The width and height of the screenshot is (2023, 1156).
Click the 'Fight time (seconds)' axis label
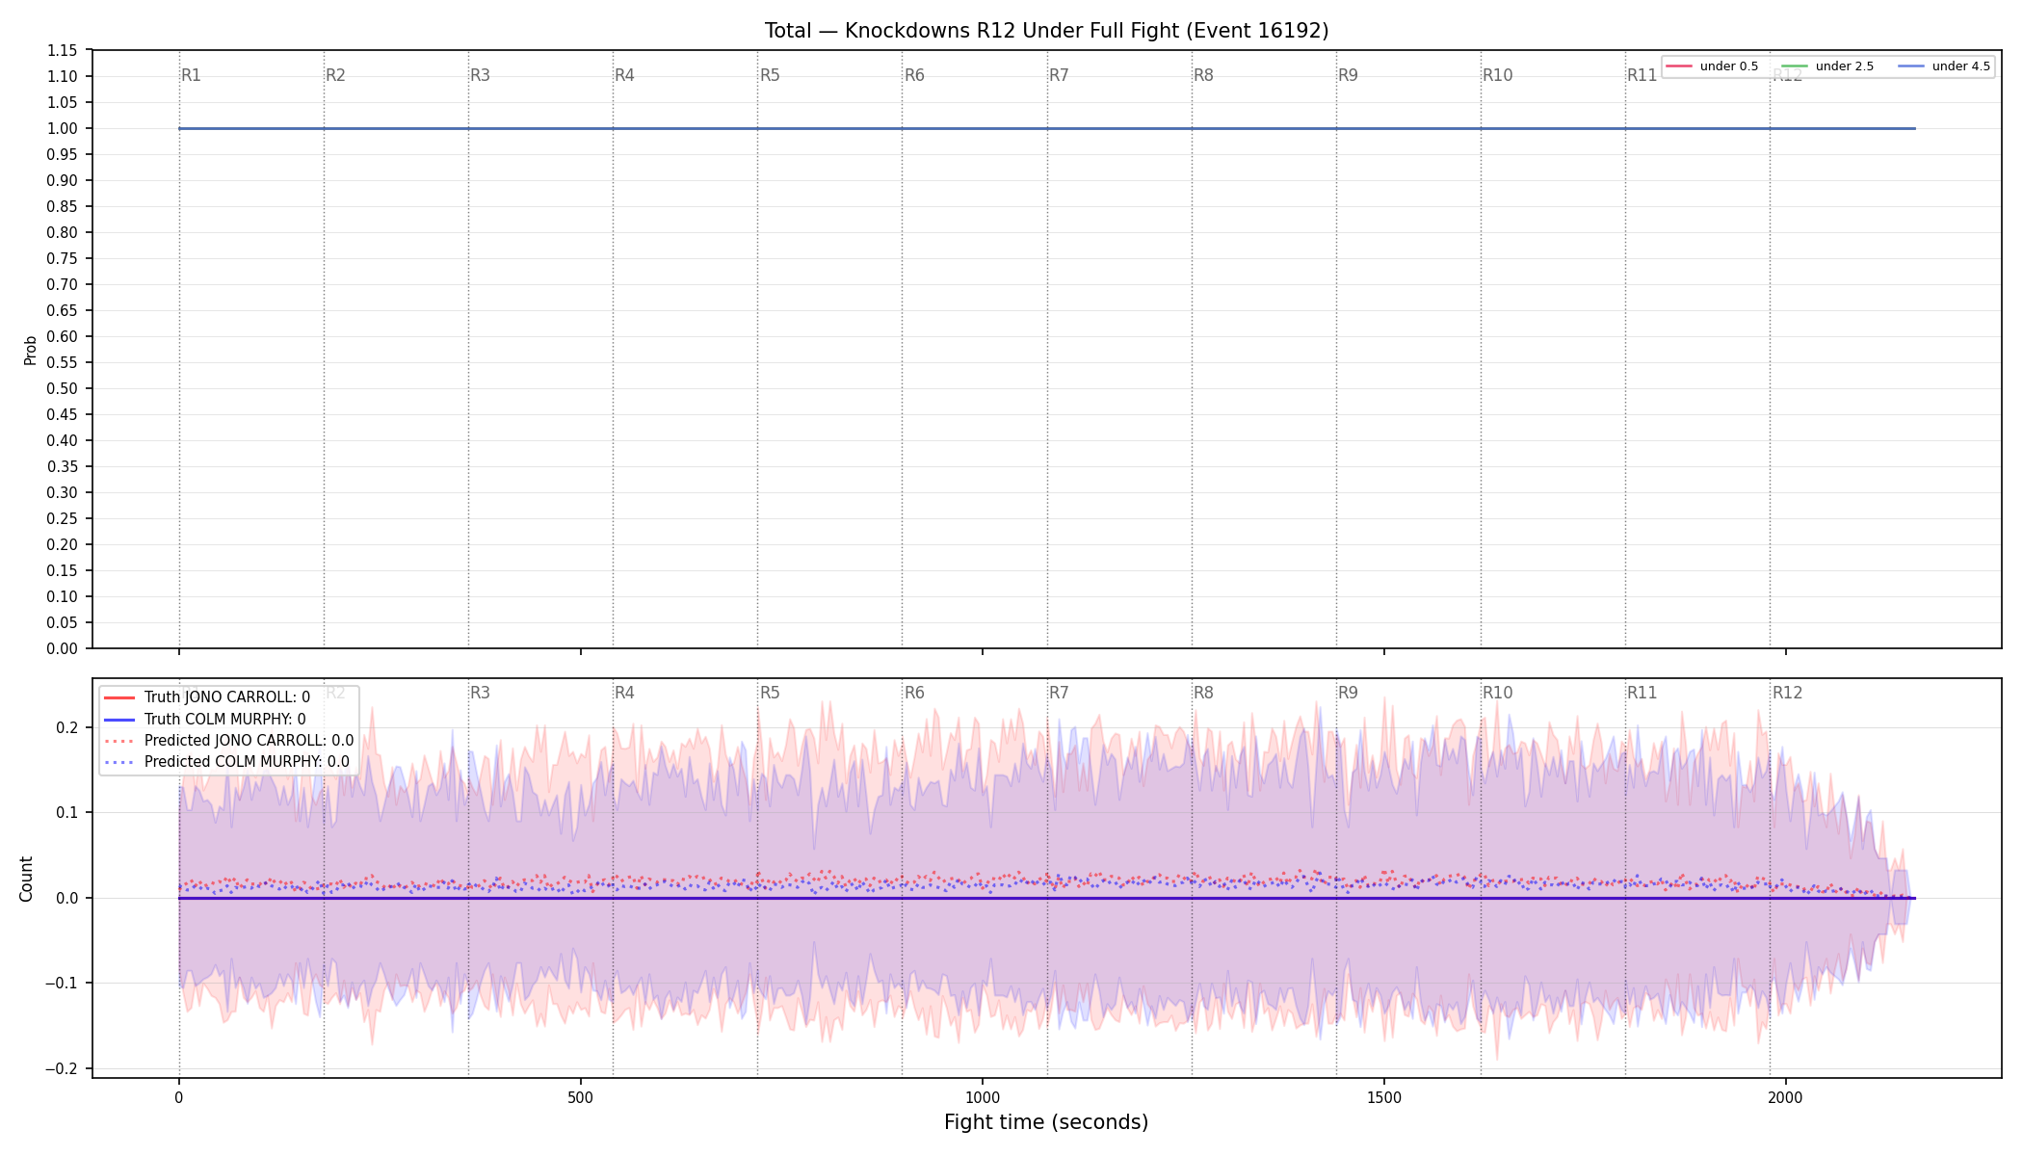pyautogui.click(x=1046, y=1122)
